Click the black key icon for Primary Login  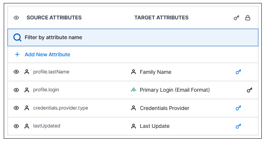click(x=249, y=90)
